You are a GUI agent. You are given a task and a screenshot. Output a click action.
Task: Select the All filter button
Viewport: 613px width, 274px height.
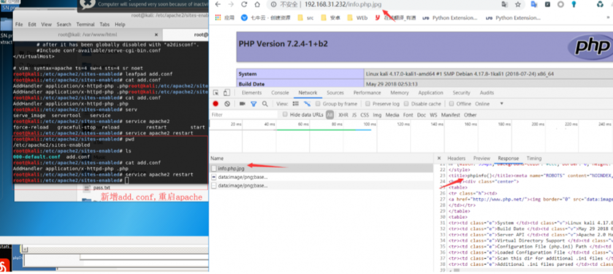click(330, 115)
